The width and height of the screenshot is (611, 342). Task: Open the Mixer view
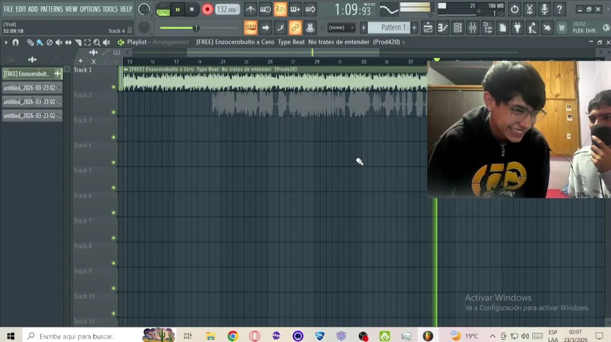point(473,28)
